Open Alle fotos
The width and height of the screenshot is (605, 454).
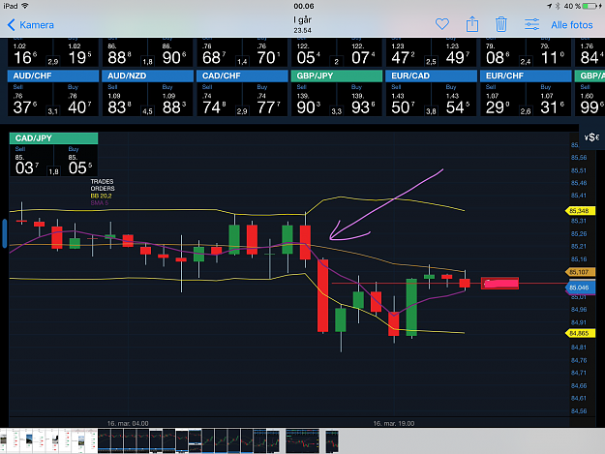click(x=572, y=25)
